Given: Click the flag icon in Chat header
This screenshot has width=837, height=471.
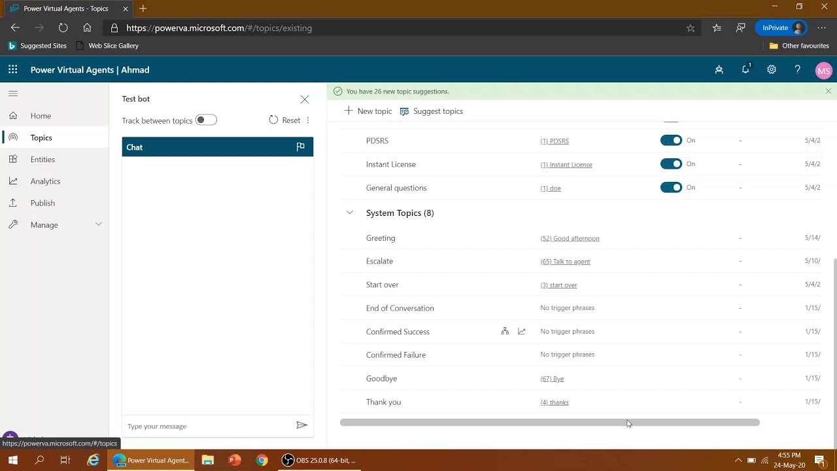Looking at the screenshot, I should 300,147.
